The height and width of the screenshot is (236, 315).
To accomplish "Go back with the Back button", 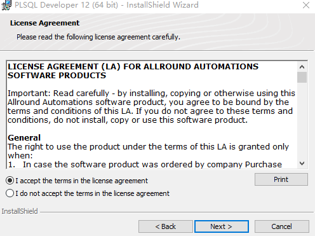I will [166, 226].
